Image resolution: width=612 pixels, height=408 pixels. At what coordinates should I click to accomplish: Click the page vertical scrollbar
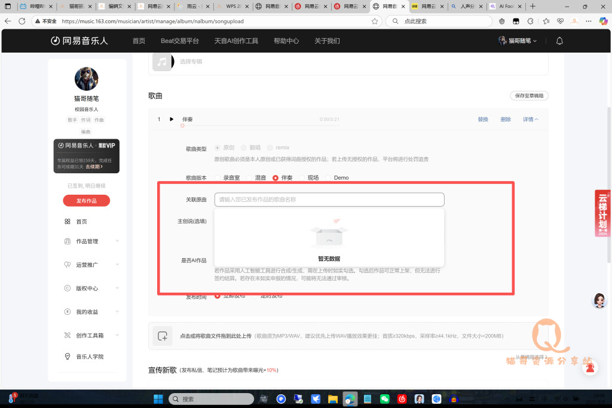click(609, 184)
